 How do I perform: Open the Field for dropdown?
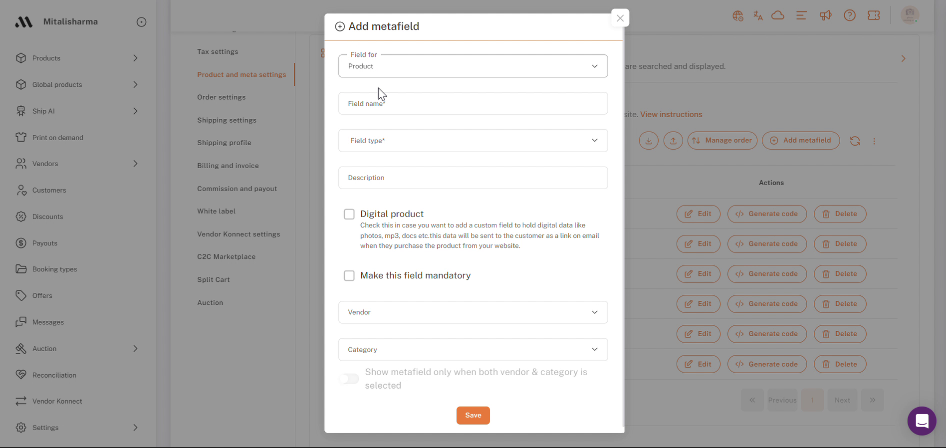point(473,66)
